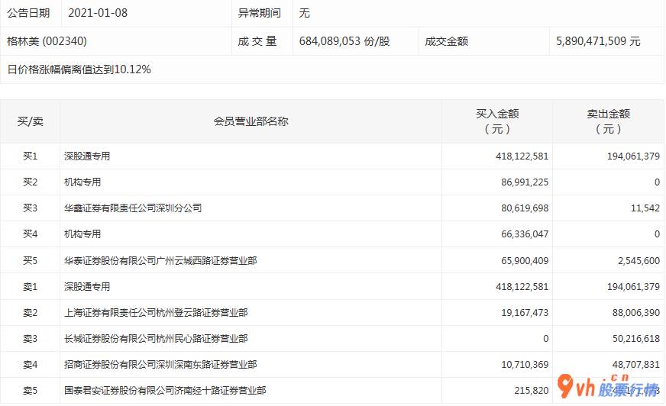Screen dimensions: 666x406
Task: Select 深股通专用 in the 买1 row
Action: pos(87,156)
